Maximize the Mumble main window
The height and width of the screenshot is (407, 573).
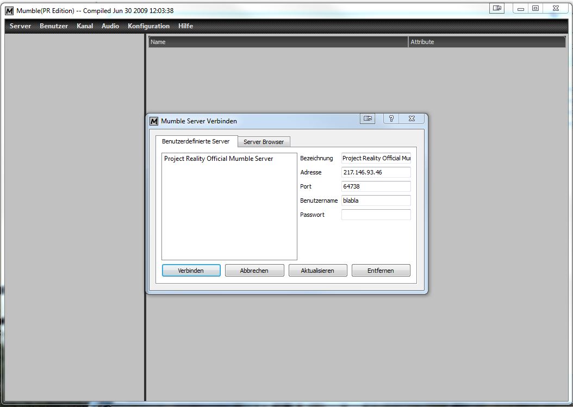(x=535, y=8)
